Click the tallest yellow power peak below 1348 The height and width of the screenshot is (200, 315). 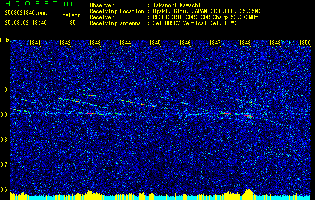(249, 194)
